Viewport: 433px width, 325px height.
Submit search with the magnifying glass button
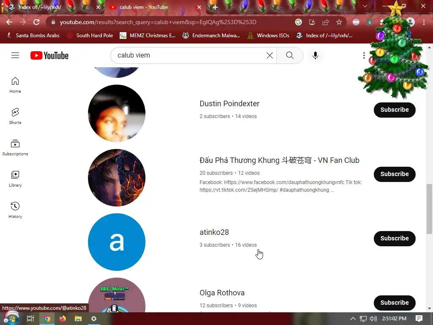[290, 55]
